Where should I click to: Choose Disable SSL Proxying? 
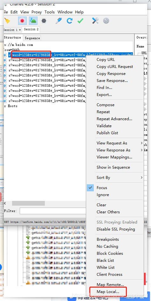coord(116,229)
